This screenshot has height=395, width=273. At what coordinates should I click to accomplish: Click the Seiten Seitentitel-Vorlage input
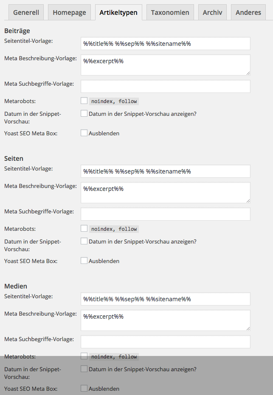click(x=165, y=171)
